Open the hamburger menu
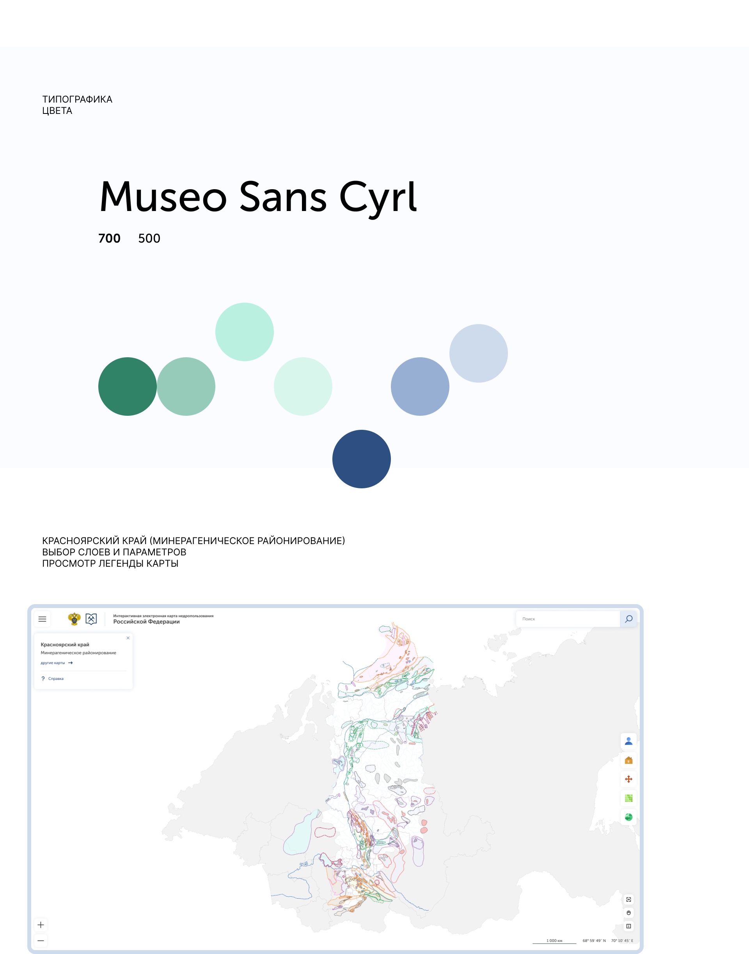 pyautogui.click(x=42, y=619)
